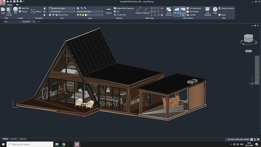Select Locate Point tool
261x147 pixels.
[x=120, y=15]
